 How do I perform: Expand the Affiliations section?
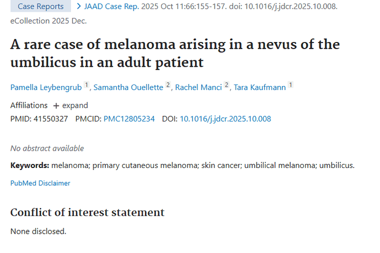[70, 105]
